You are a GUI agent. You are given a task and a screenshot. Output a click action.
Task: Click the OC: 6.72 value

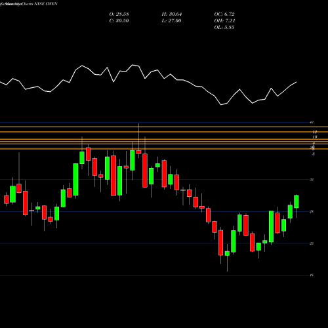(224, 14)
